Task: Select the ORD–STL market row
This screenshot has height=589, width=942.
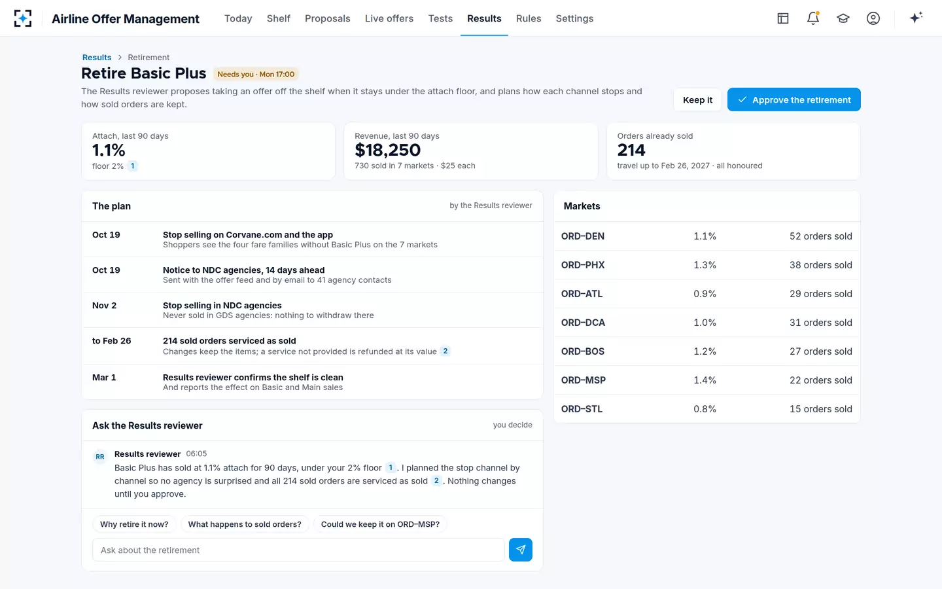Action: click(x=706, y=409)
